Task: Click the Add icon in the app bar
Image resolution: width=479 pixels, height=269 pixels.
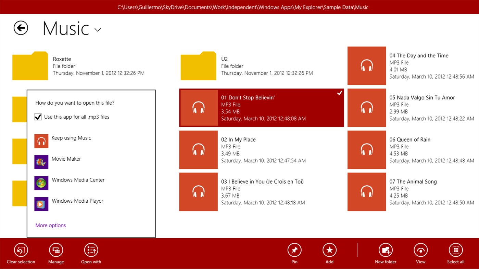Action: coord(329,250)
